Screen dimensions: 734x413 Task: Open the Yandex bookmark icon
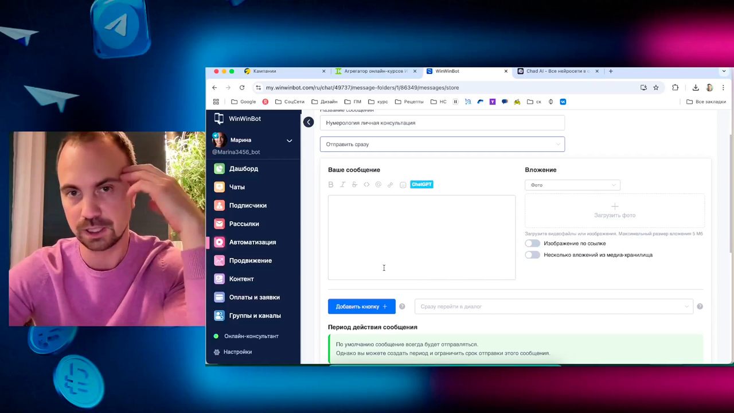tap(266, 102)
